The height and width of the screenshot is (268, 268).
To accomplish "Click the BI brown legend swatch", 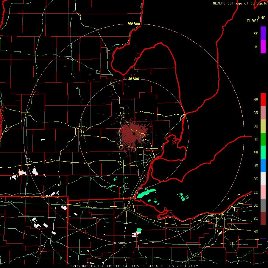I will click(263, 219).
